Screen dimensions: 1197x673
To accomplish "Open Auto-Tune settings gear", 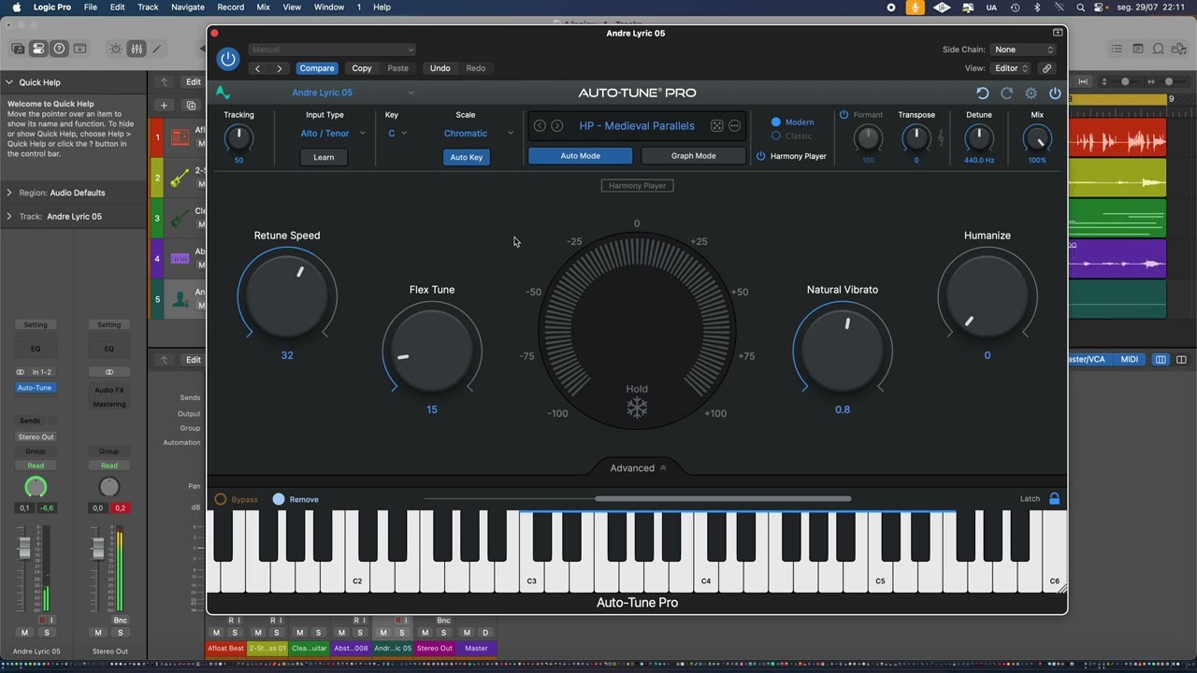I will point(1031,93).
